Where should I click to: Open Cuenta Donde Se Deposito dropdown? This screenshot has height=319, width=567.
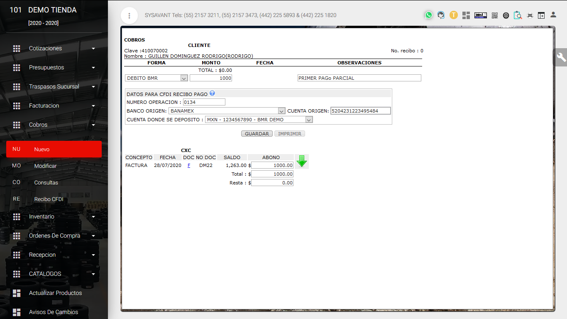point(259,120)
